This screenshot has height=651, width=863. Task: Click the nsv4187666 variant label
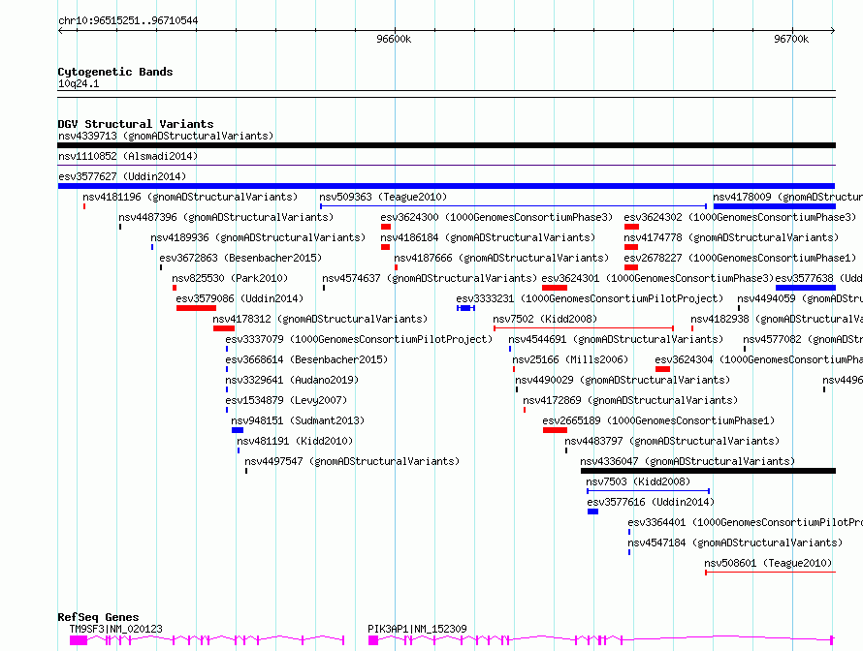click(501, 258)
